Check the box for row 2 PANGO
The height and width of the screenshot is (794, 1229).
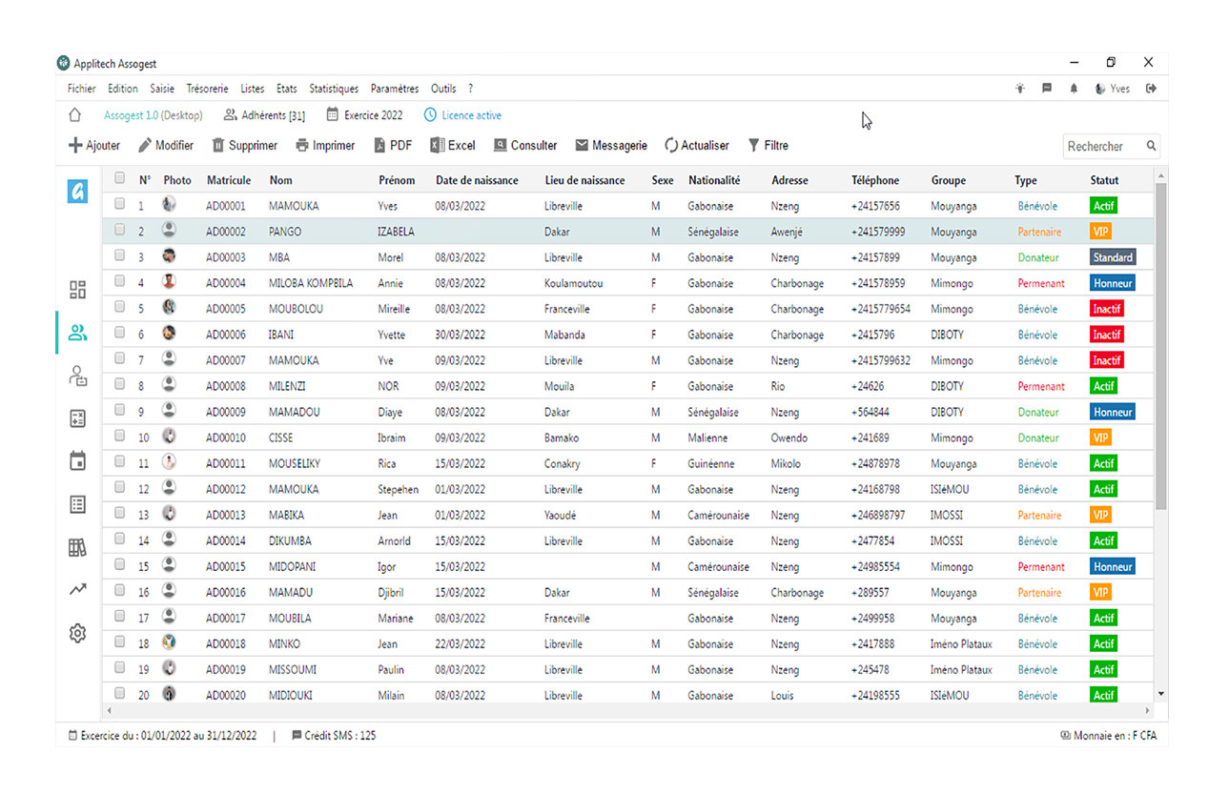click(120, 229)
